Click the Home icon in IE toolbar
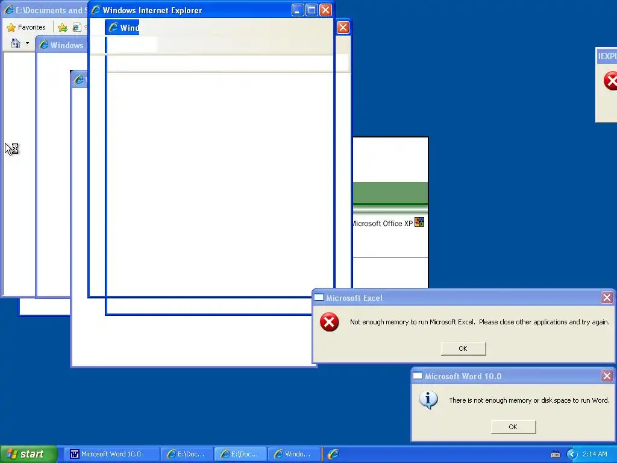The image size is (617, 463). click(15, 43)
